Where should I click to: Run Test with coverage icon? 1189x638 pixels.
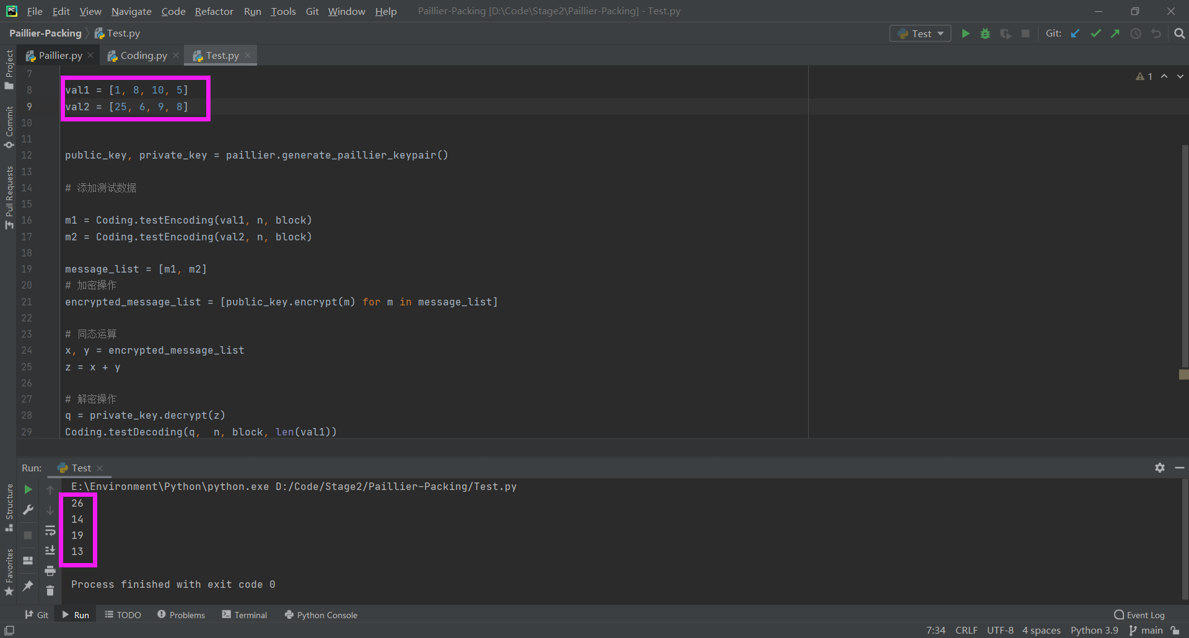pyautogui.click(x=1006, y=33)
